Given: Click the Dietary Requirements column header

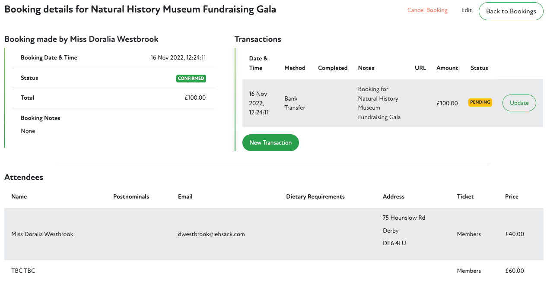Looking at the screenshot, I should (315, 197).
